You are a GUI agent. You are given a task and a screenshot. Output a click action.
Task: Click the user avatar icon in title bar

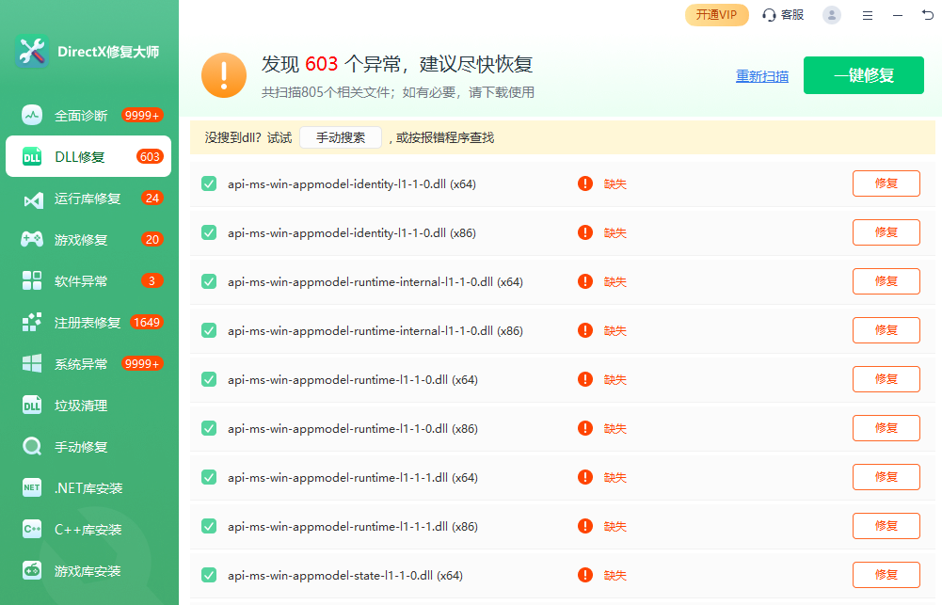tap(831, 15)
